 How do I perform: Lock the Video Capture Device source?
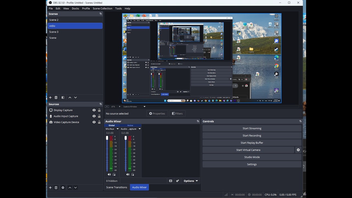(x=99, y=122)
